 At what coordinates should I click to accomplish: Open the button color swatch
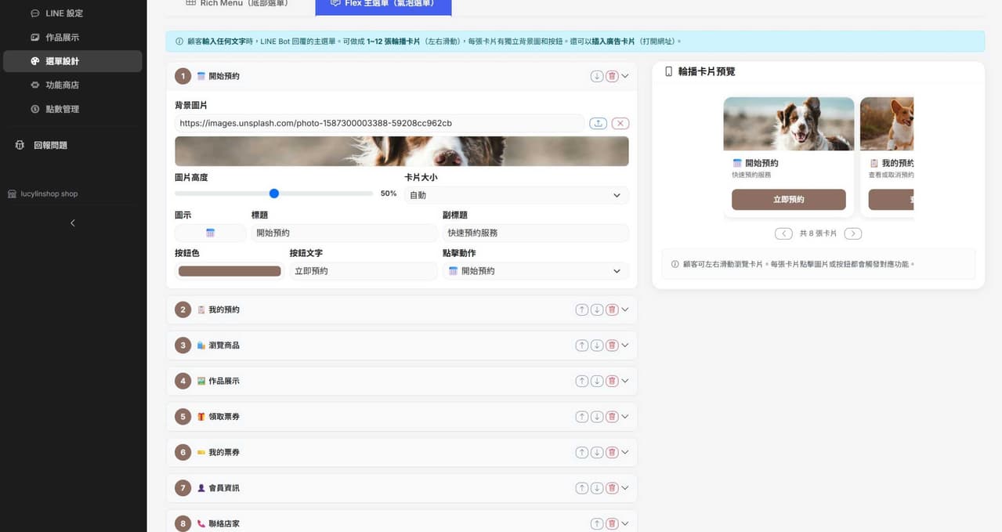(x=230, y=271)
